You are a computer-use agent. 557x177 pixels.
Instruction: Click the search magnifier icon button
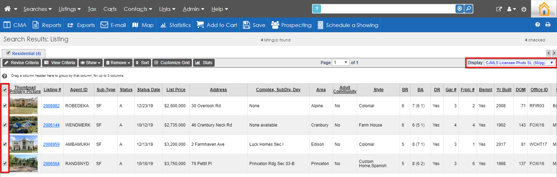click(x=468, y=9)
